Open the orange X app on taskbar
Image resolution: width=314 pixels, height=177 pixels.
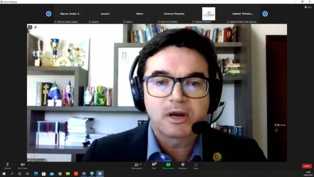click(x=76, y=174)
